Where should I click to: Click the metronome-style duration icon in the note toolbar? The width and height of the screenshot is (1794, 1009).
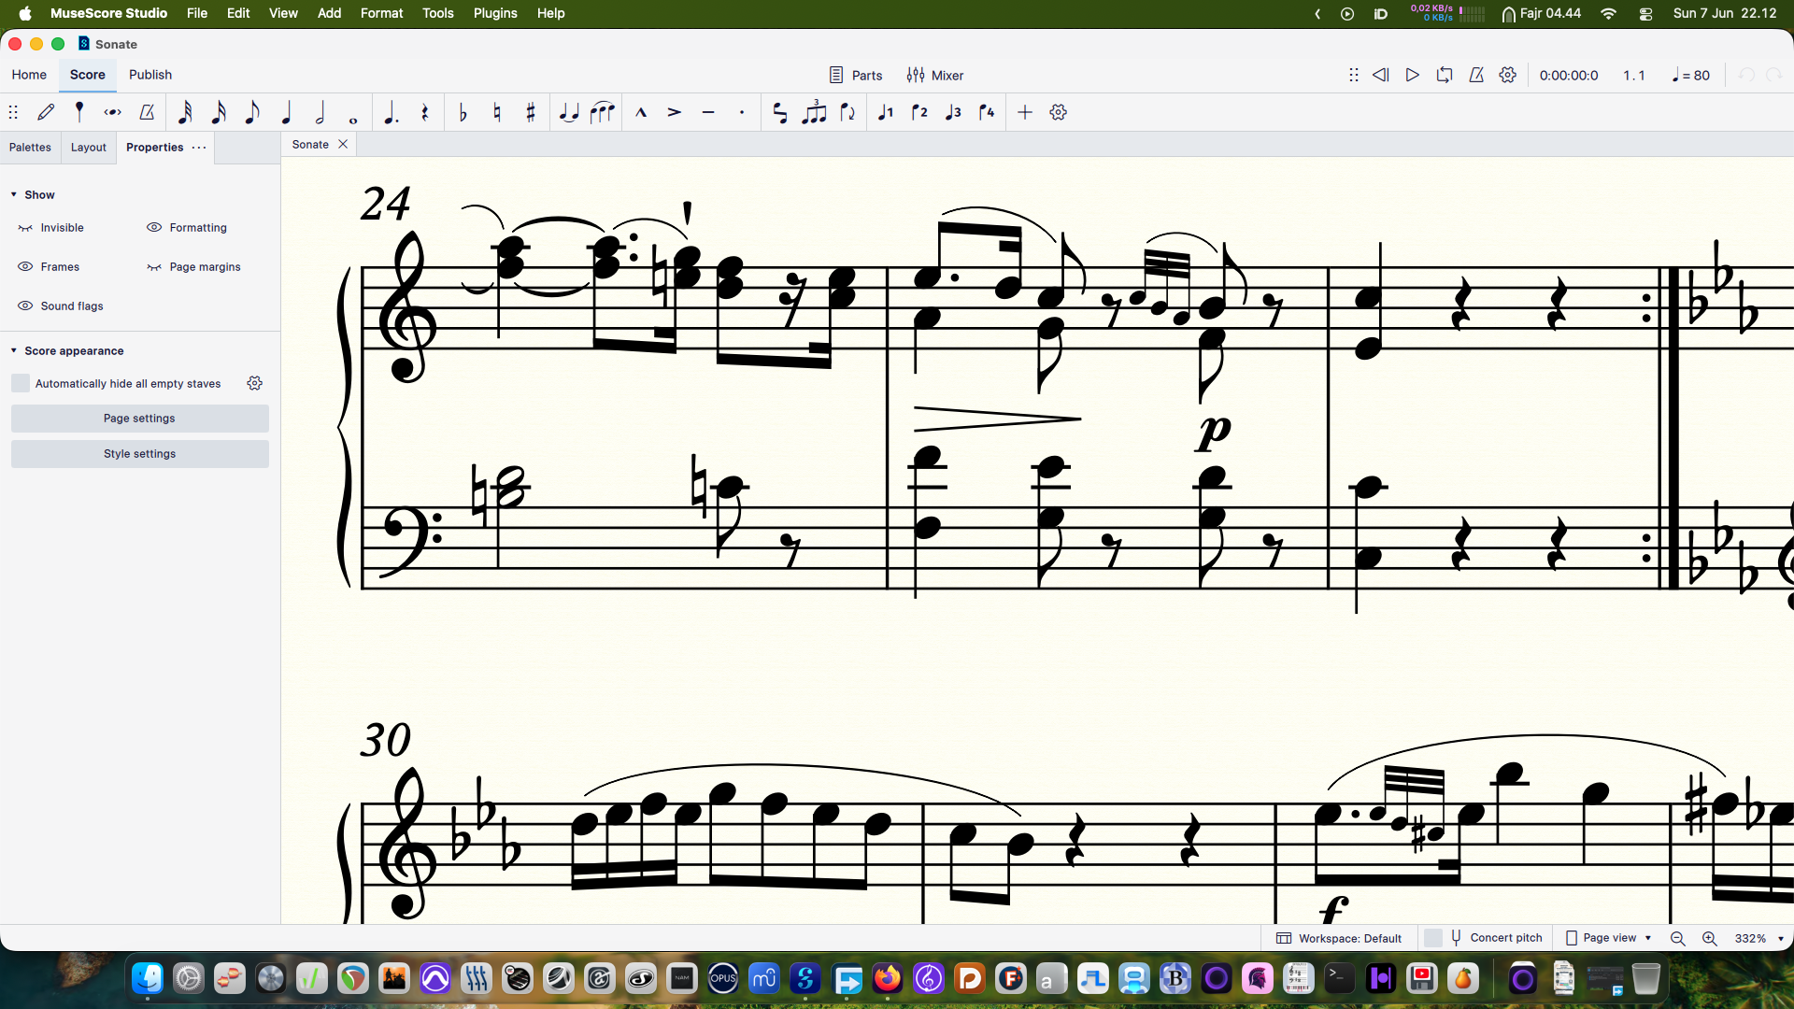pos(147,112)
